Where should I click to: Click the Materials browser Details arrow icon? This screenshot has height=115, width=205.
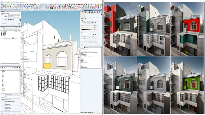(102, 47)
